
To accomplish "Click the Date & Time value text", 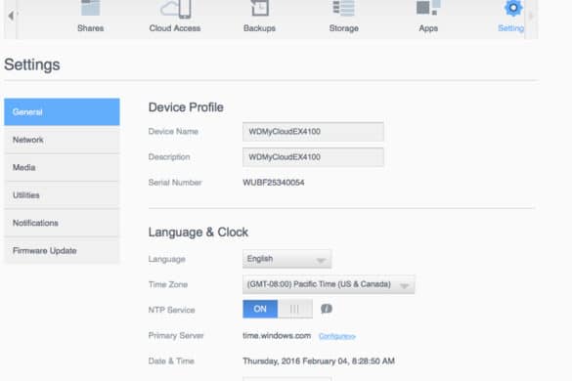I will click(x=319, y=360).
